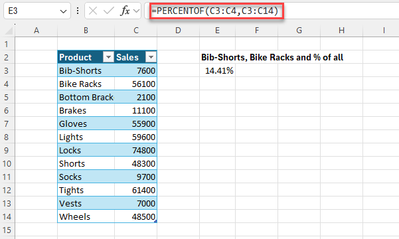Click the Product table header cell
The image size is (399, 239).
point(86,57)
